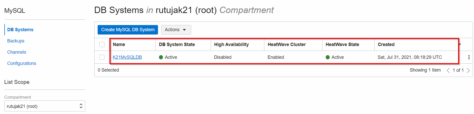Click the DB System State column header
This screenshot has width=474, height=114.
click(177, 44)
